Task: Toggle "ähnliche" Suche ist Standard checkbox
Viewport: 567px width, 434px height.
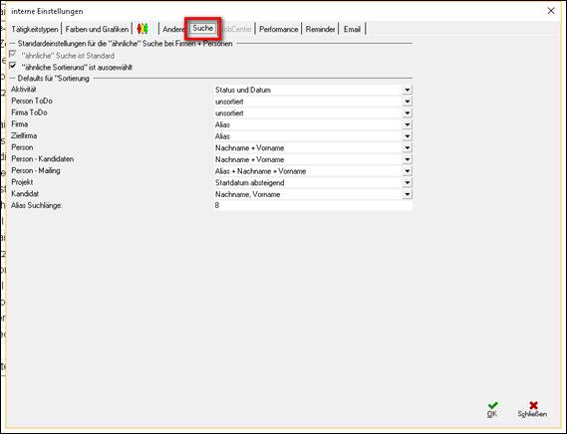Action: [x=13, y=55]
